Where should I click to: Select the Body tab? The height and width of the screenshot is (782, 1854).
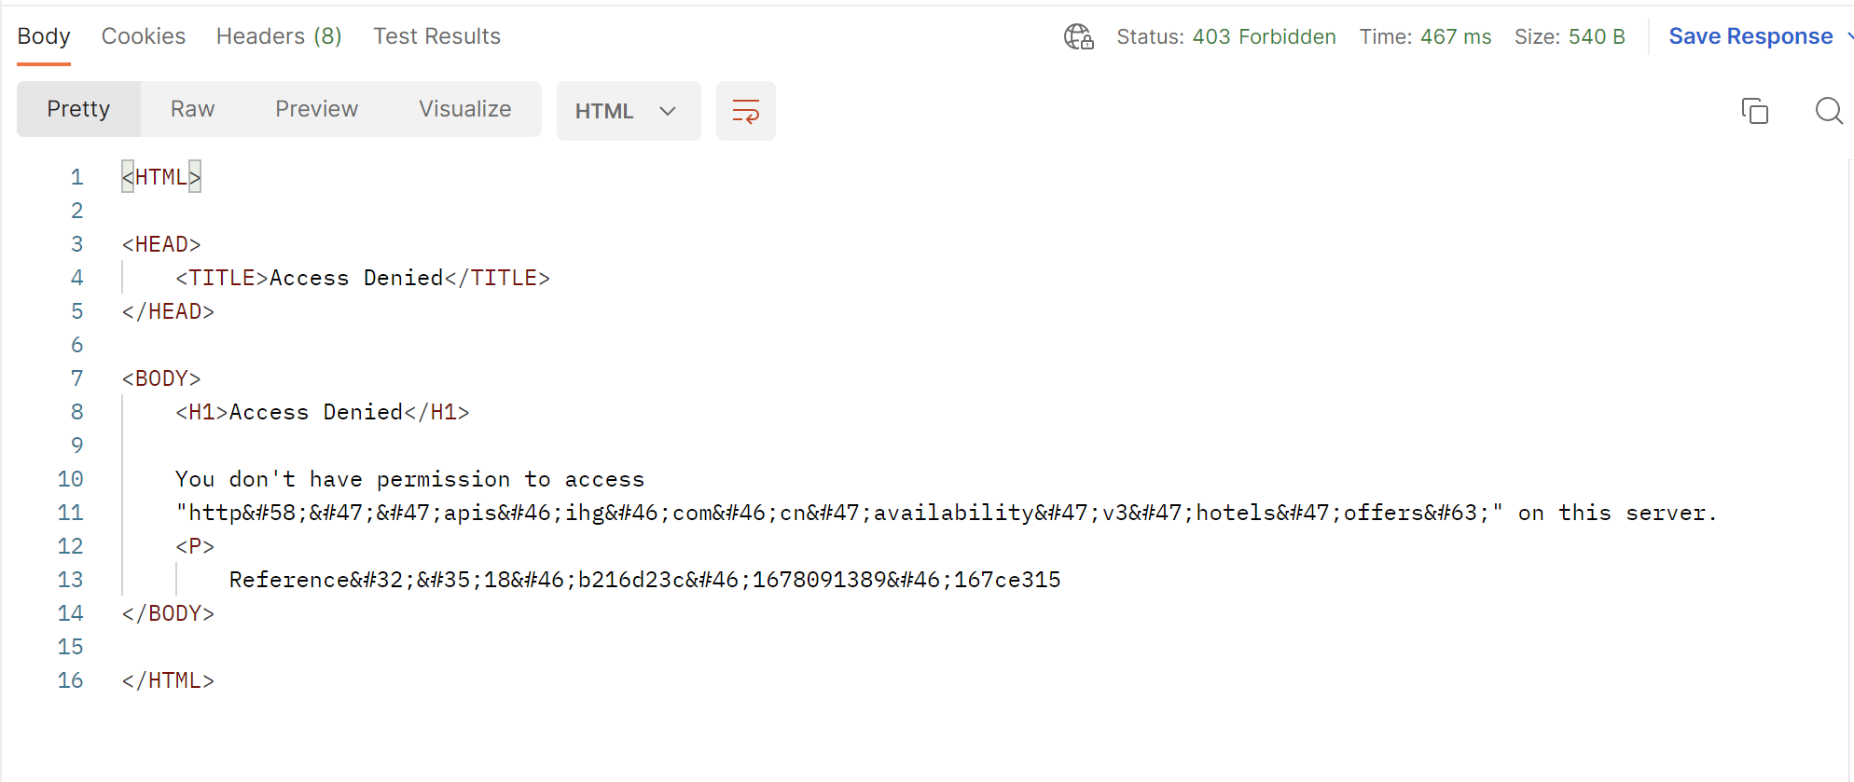(44, 36)
